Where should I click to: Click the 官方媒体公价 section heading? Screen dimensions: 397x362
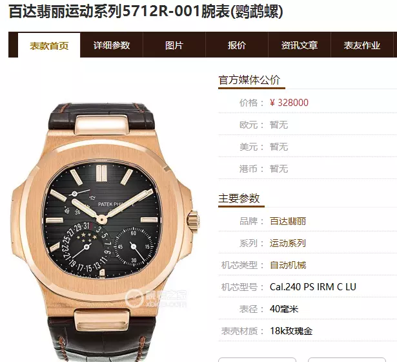[249, 80]
